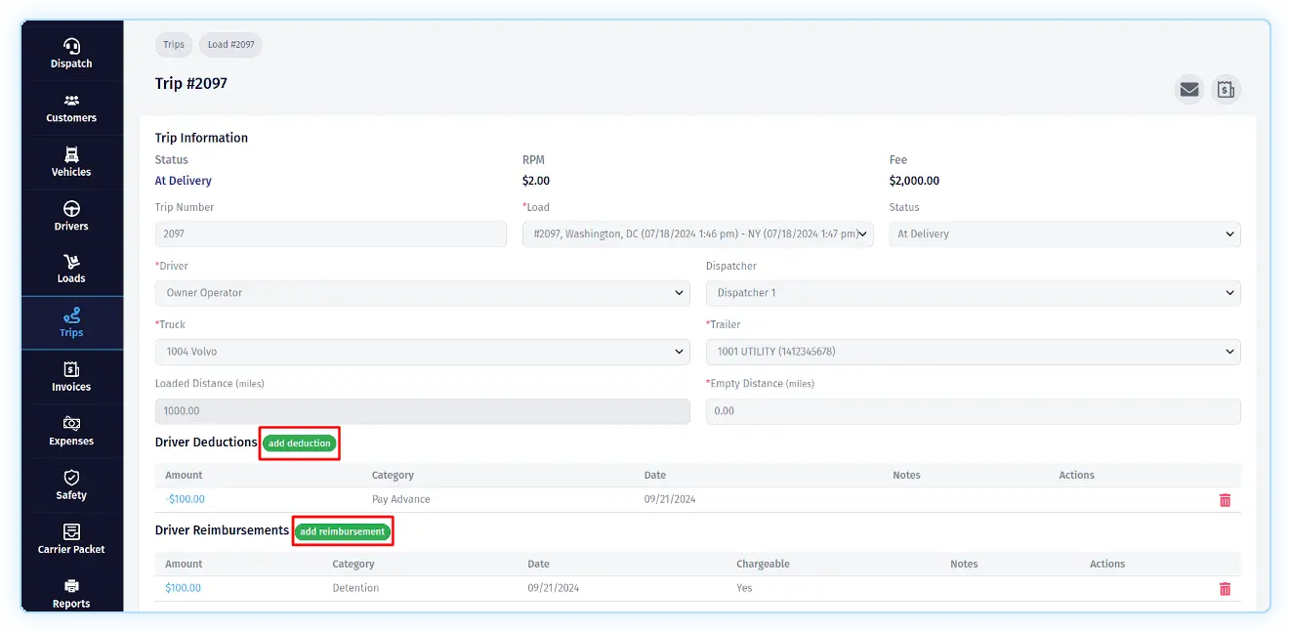Open the Vehicles section
This screenshot has height=632, width=1289.
pyautogui.click(x=71, y=162)
